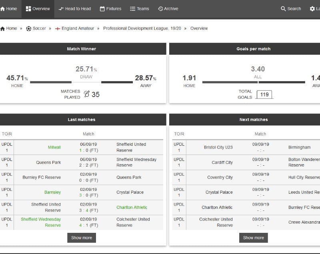Click the settings gear icon in navbar
Screen dimensions: 320x254
click(312, 9)
